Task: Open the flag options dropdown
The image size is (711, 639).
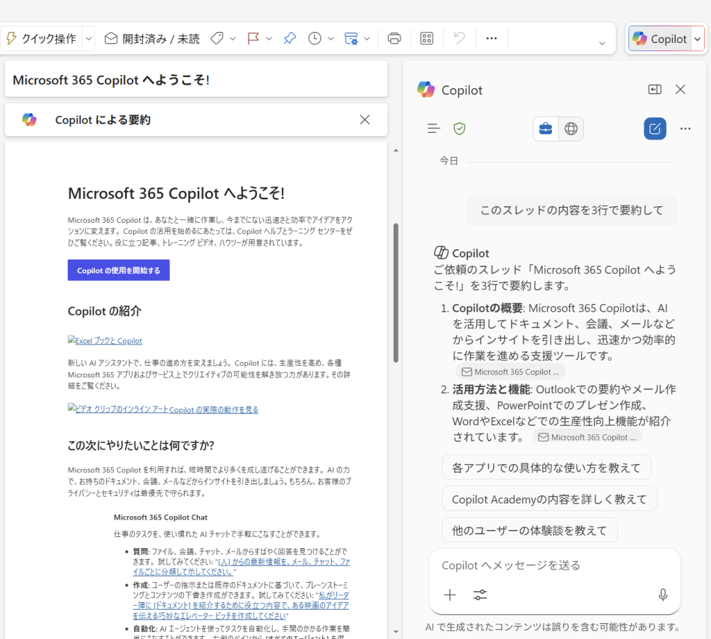Action: point(269,39)
